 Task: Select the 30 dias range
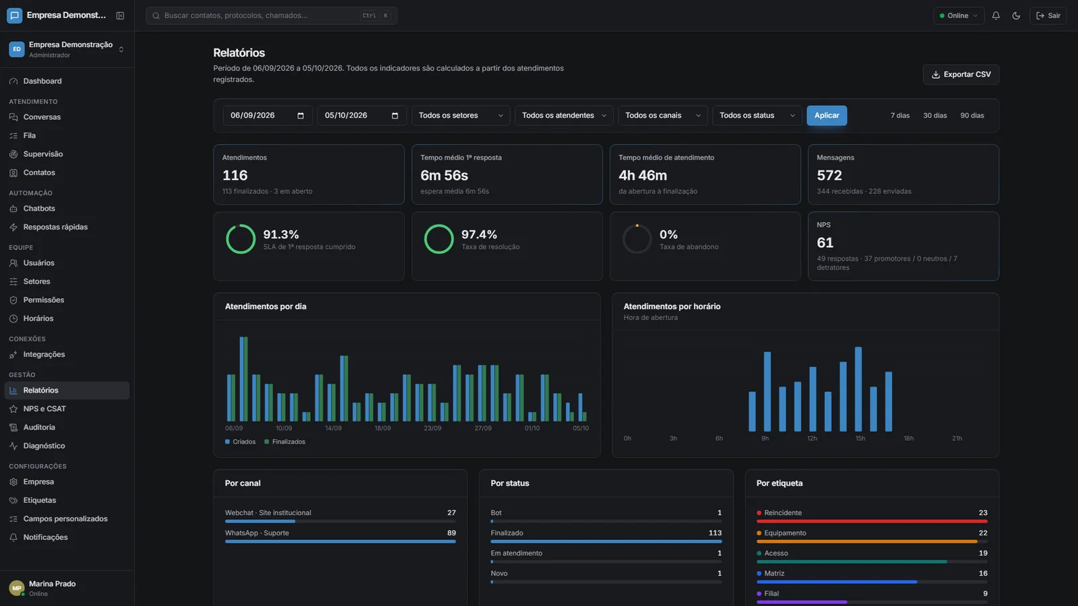point(935,116)
